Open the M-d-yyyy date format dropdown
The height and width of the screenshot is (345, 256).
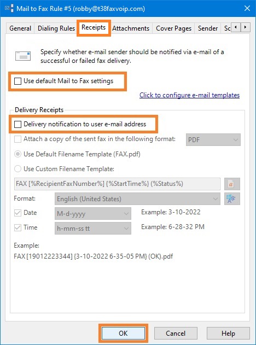coord(93,214)
